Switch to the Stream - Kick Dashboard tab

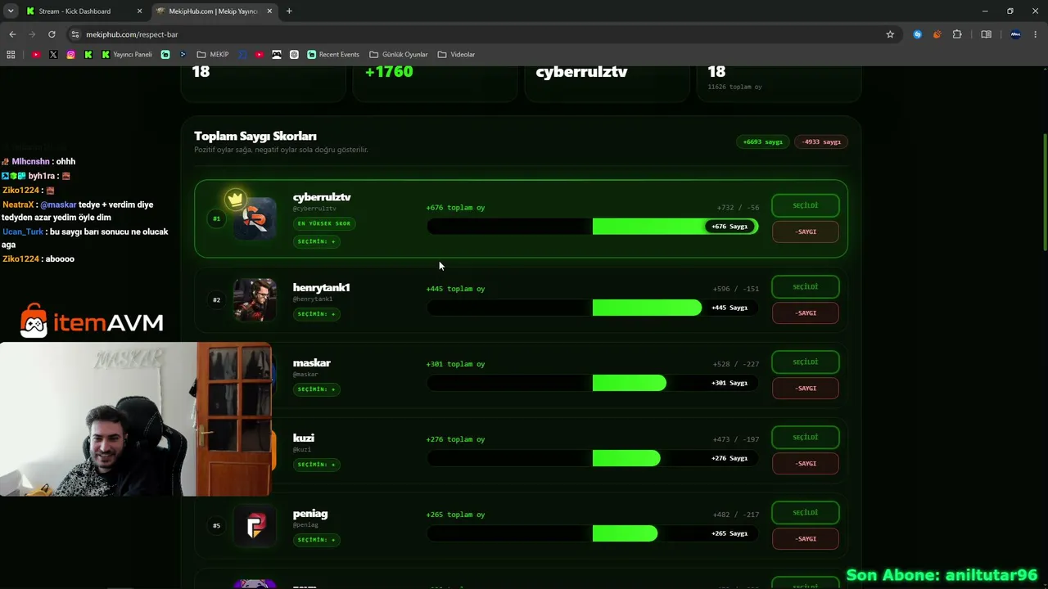84,11
